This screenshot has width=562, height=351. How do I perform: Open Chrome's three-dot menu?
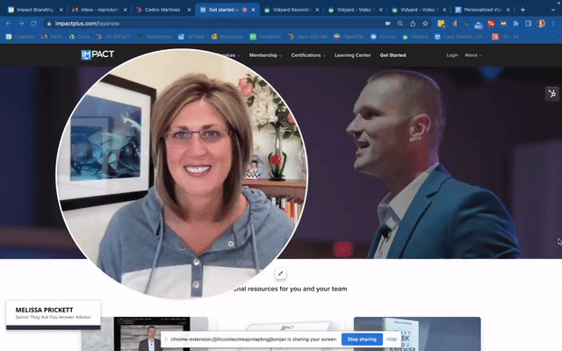(554, 24)
